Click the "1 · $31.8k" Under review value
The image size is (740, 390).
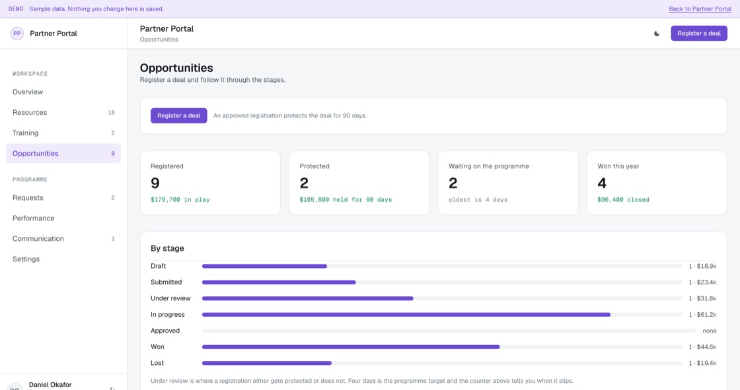[702, 298]
